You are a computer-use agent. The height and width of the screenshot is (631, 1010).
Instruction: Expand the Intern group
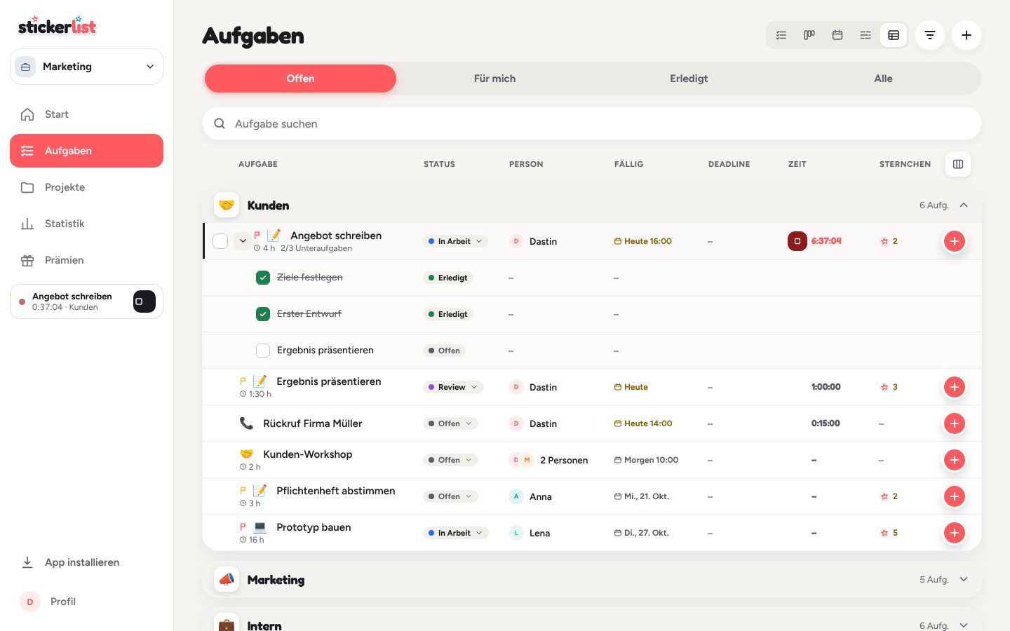coord(964,625)
